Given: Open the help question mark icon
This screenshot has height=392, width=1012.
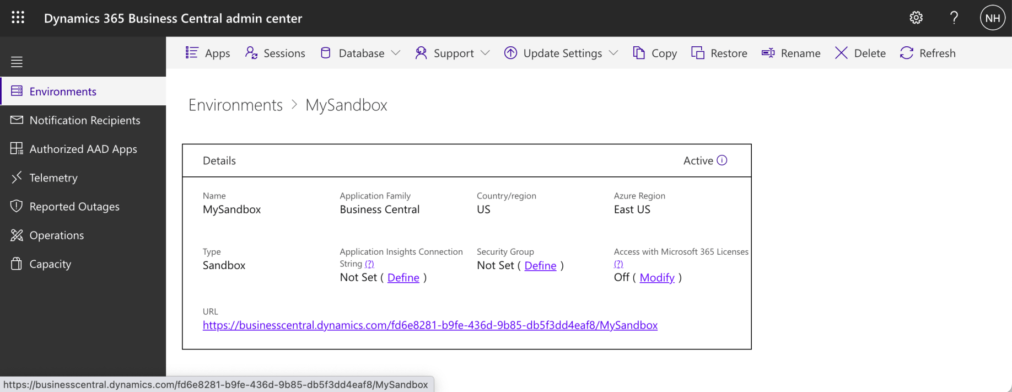Looking at the screenshot, I should click(954, 18).
